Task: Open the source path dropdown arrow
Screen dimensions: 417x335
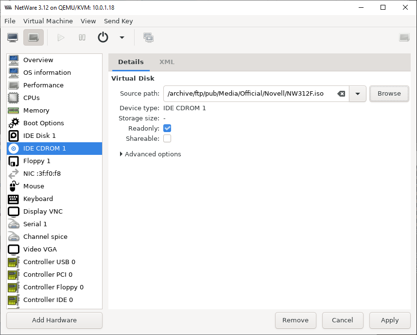Action: (x=358, y=94)
